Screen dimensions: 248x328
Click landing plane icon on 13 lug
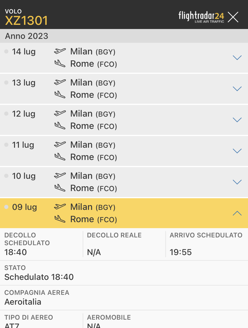[60, 95]
